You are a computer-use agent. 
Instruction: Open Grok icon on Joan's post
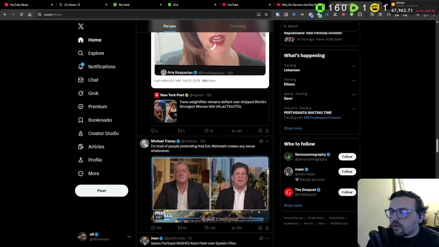tap(261, 238)
